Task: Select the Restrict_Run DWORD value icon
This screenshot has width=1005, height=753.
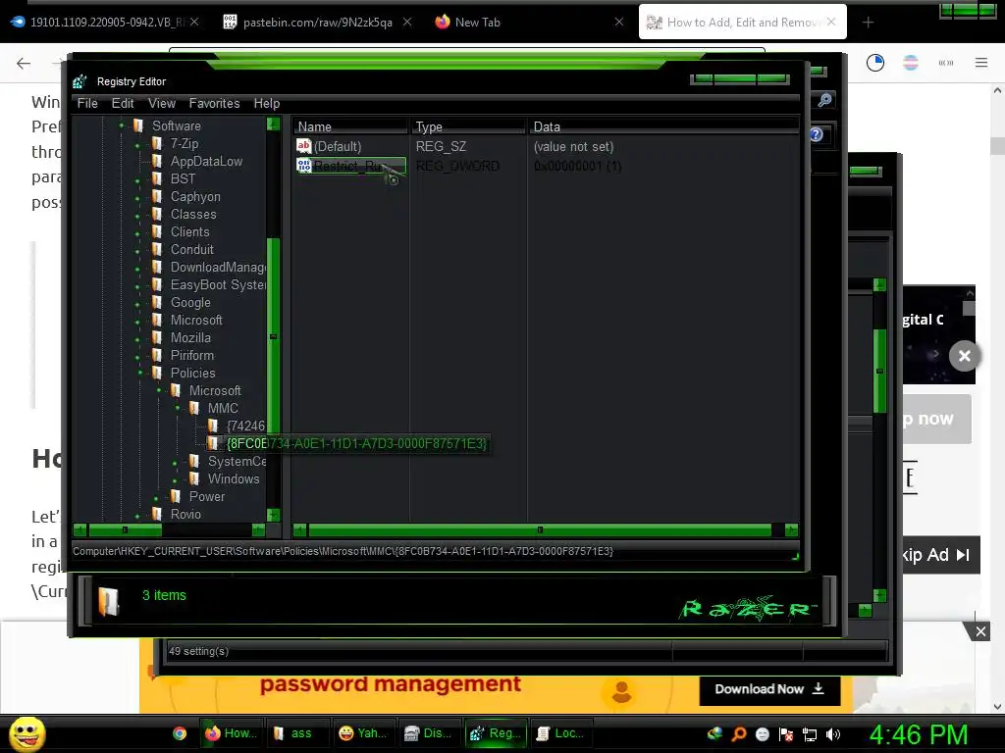Action: pyautogui.click(x=304, y=166)
